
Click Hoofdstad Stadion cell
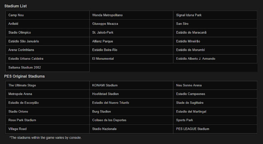click(131, 94)
